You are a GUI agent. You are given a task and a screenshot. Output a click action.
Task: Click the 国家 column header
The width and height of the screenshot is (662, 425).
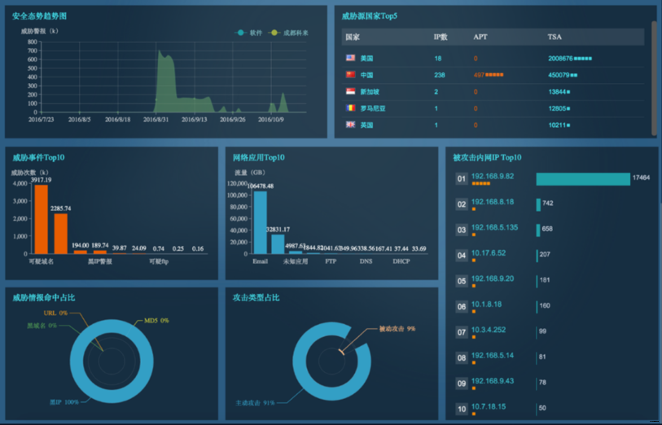[353, 37]
